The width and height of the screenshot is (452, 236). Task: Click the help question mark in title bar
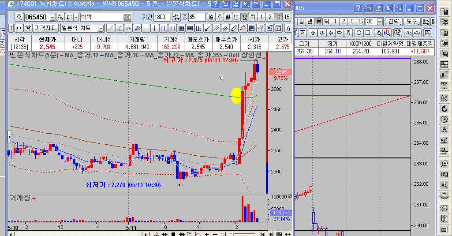(215, 4)
